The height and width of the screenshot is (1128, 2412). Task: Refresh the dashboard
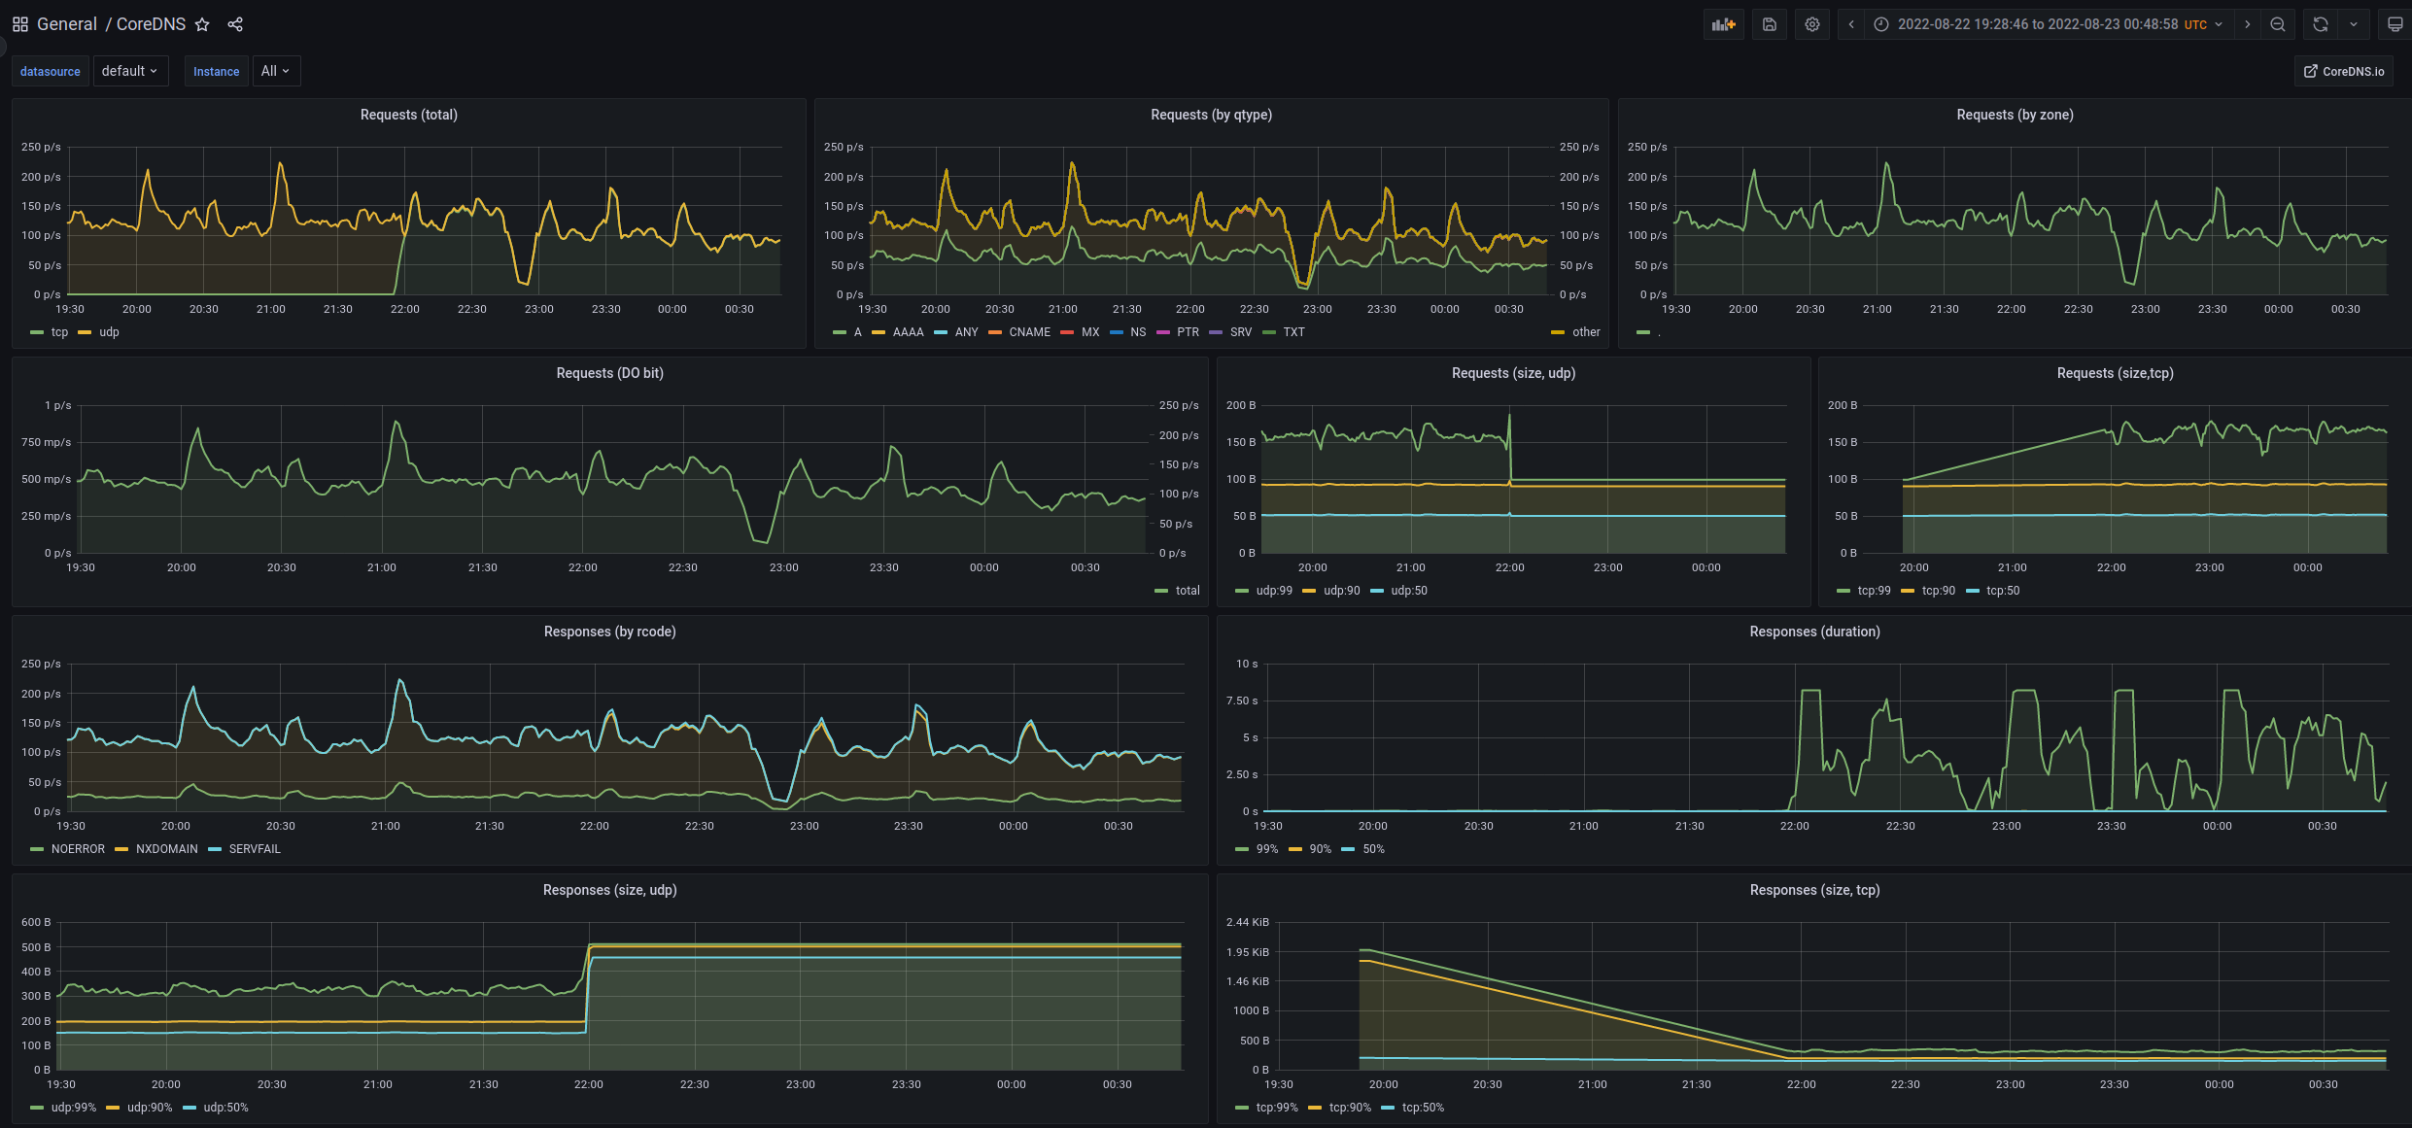click(x=2321, y=24)
